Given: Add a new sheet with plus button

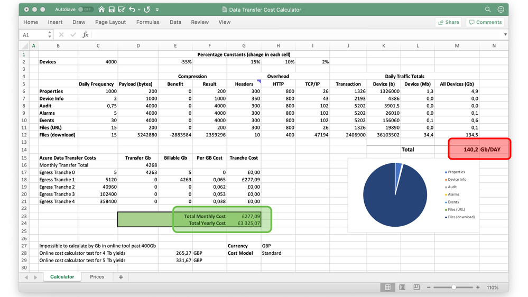Looking at the screenshot, I should point(121,277).
